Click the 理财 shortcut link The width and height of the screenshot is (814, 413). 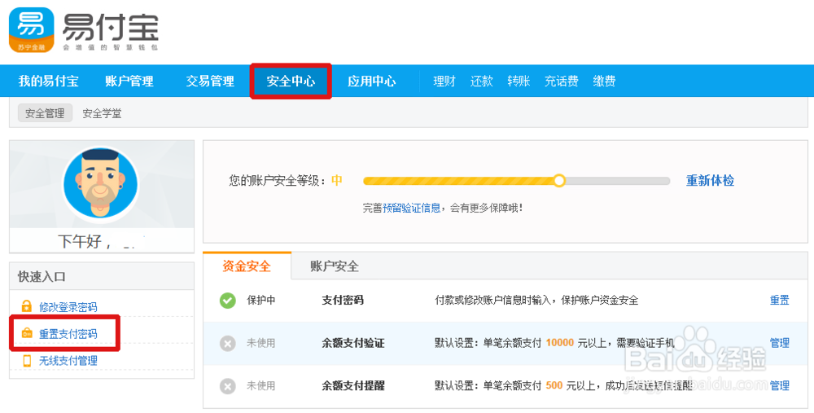pos(444,81)
